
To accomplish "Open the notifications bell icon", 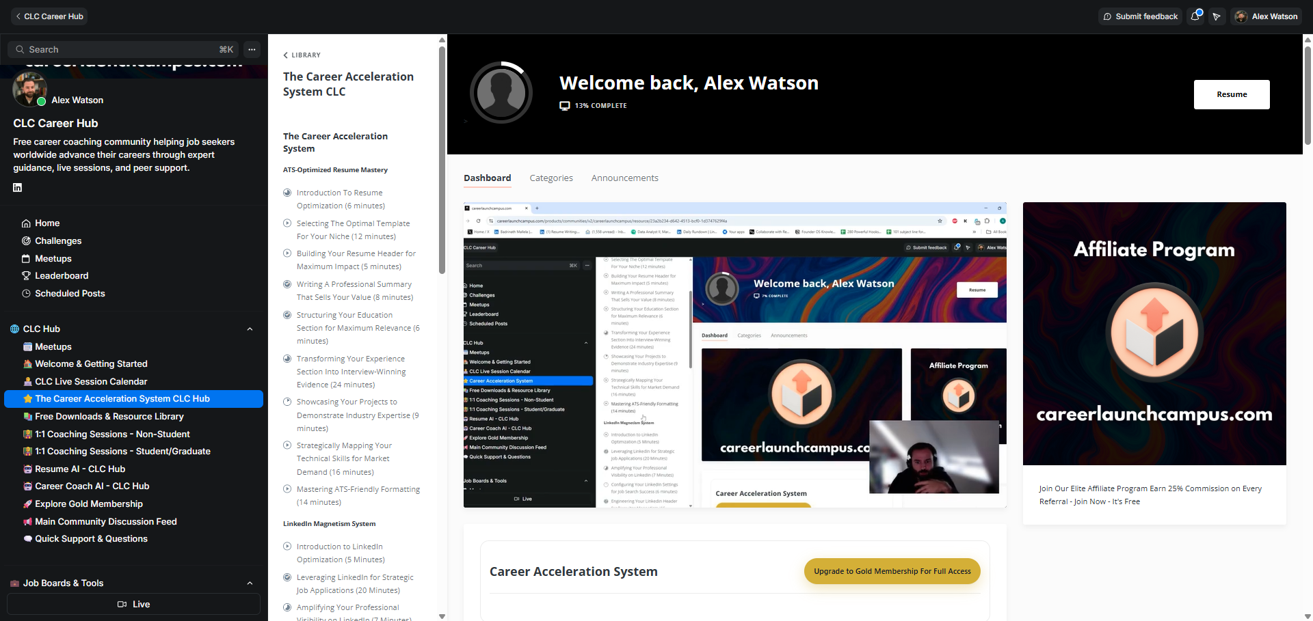I will pos(1195,16).
